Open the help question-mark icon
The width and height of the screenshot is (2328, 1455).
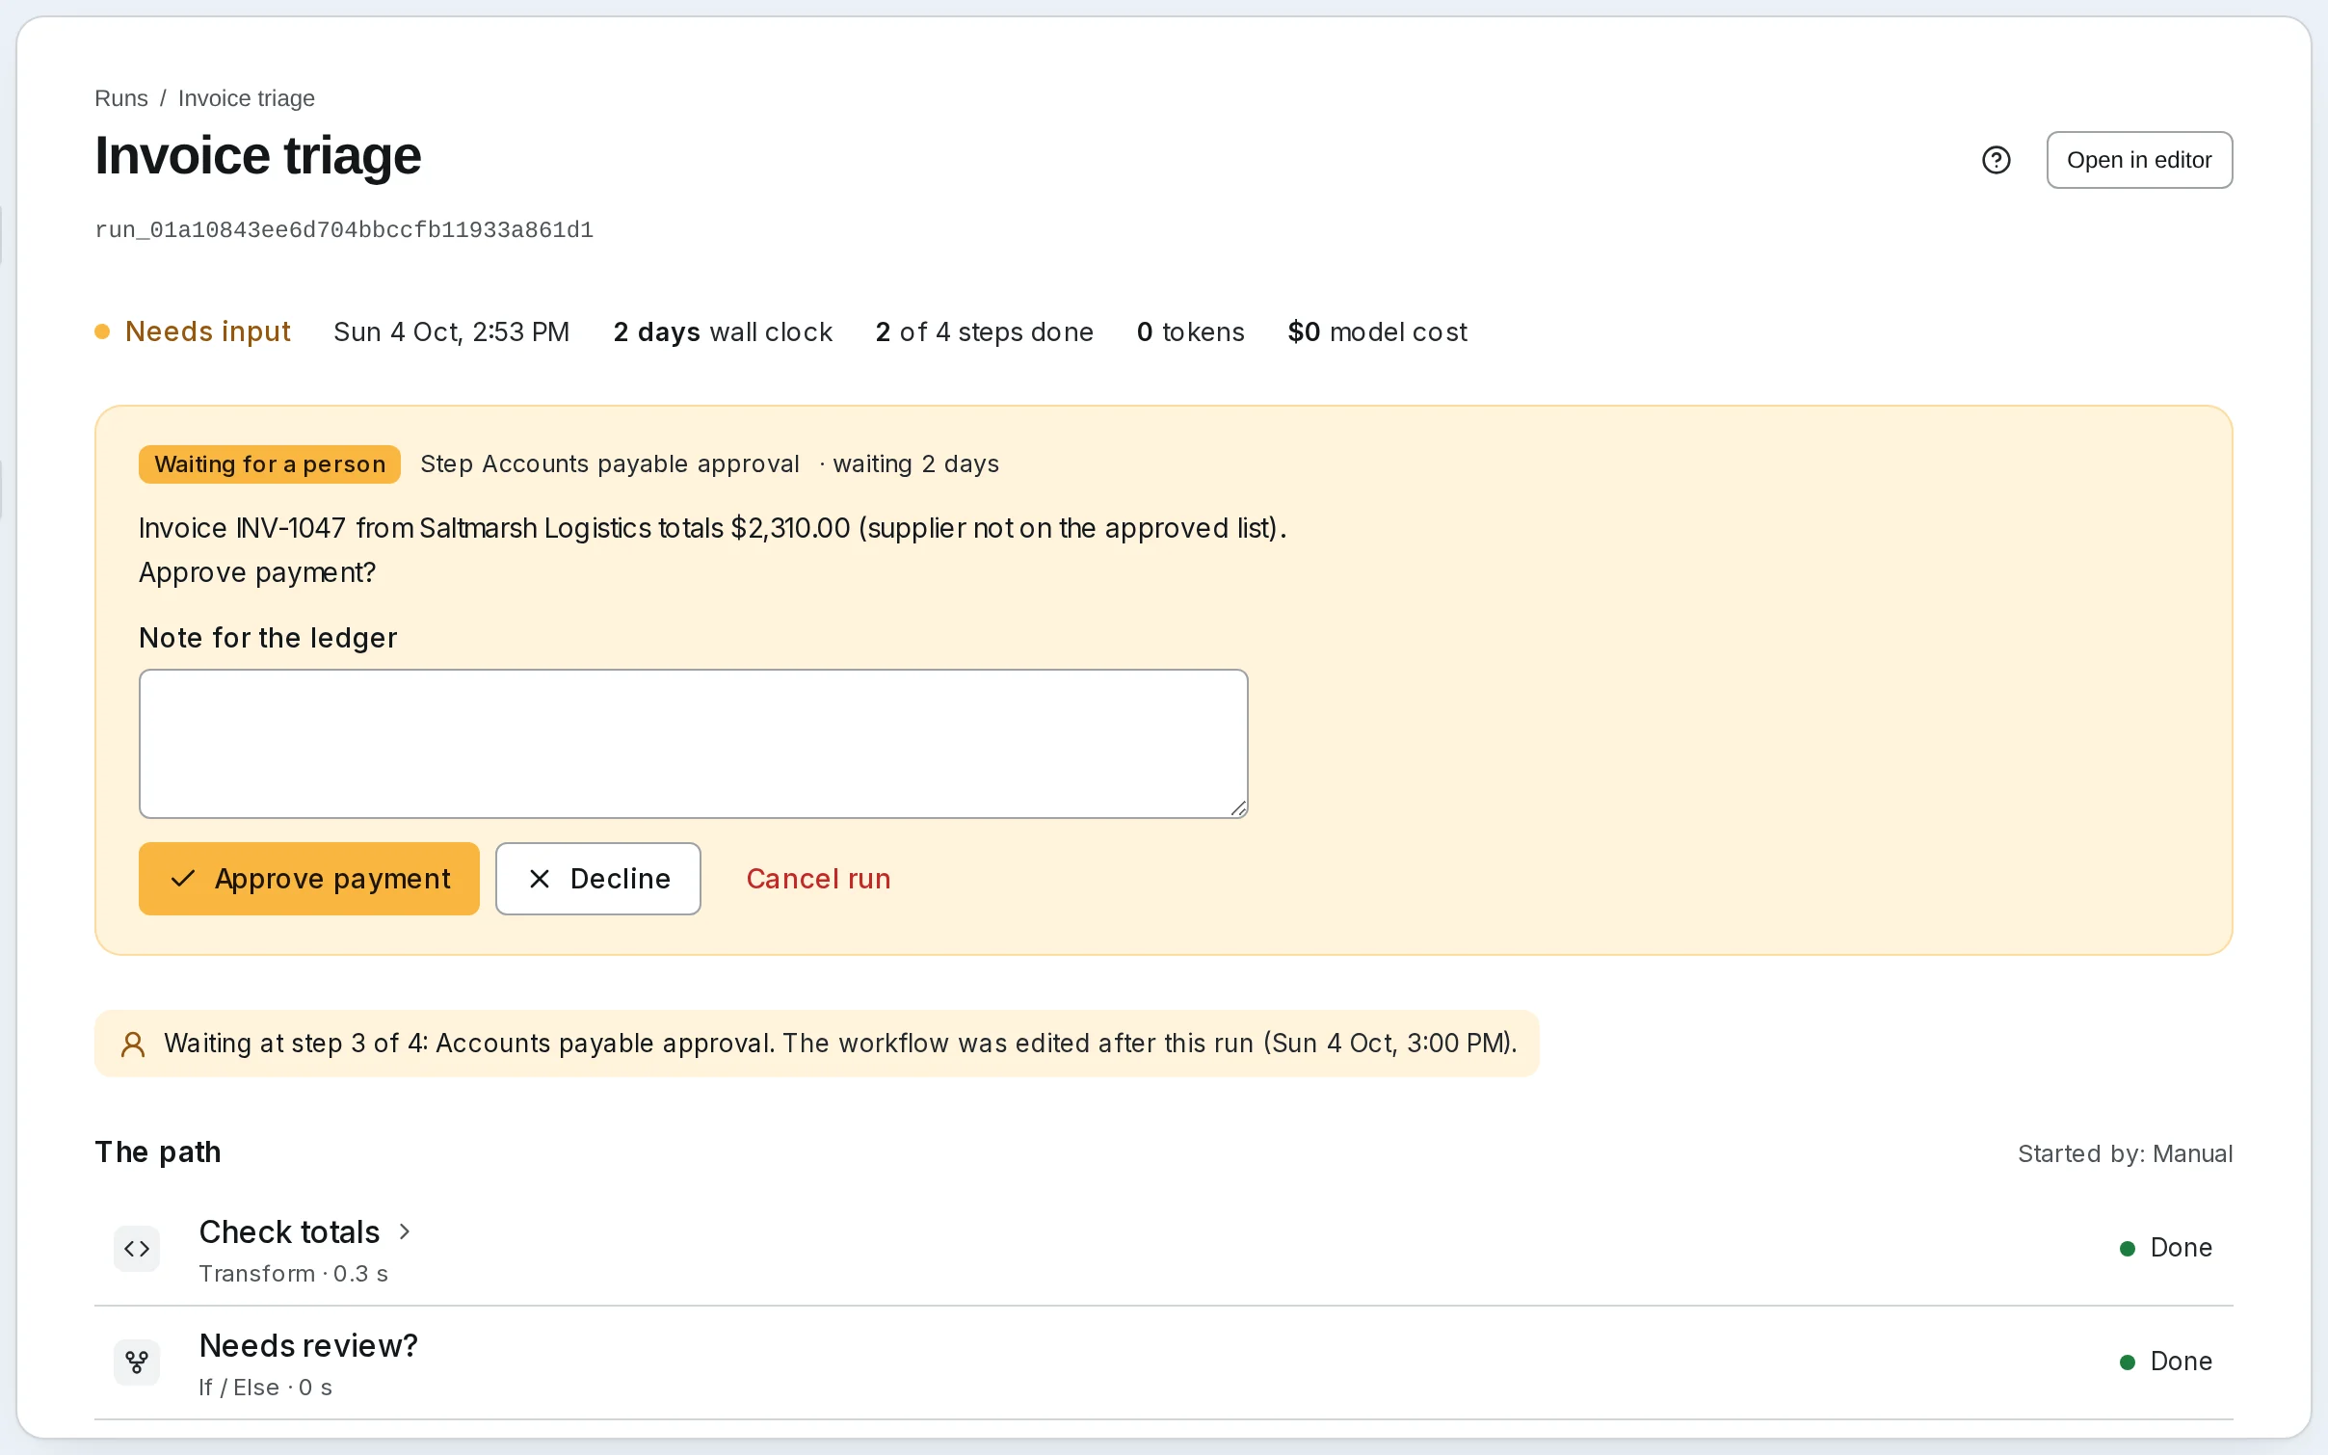point(1996,160)
